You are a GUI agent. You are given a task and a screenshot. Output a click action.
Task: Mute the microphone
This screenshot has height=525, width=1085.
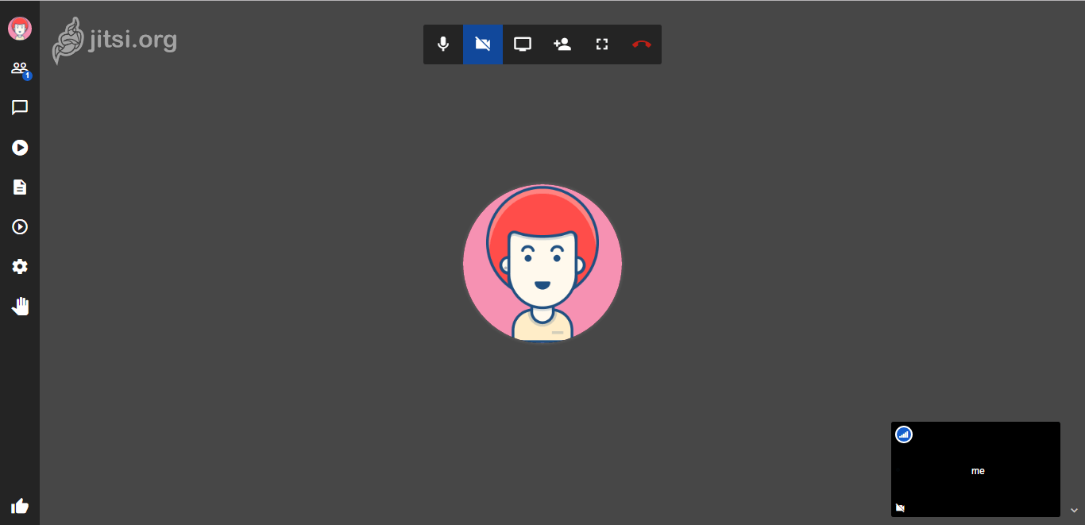[443, 44]
